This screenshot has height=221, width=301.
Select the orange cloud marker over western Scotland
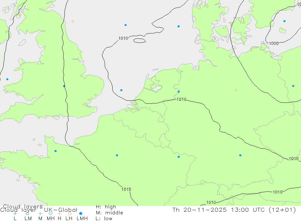tap(20, 15)
